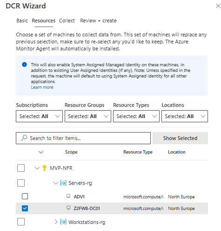221x231 pixels.
Task: Open the Locations dropdown
Action: coord(185,116)
